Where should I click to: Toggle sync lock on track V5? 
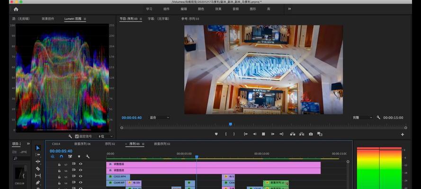click(73, 177)
